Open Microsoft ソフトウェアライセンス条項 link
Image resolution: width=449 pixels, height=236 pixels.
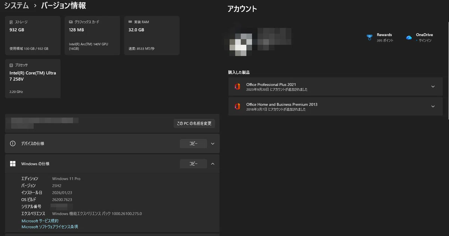(50, 227)
